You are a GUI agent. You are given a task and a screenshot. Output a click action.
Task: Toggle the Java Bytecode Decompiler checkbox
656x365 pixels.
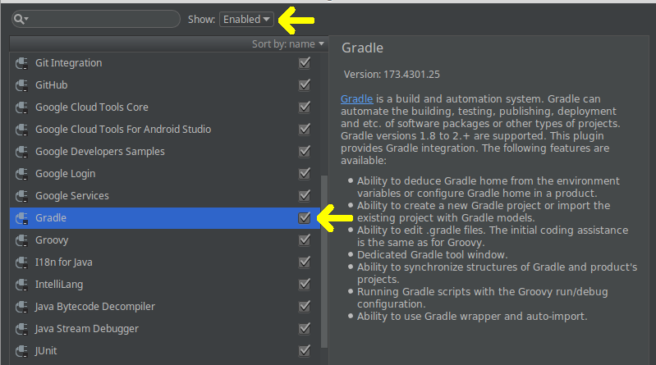point(304,307)
